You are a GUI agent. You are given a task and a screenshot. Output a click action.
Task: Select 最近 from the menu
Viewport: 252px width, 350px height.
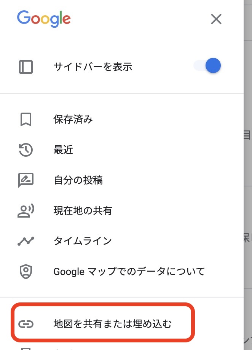click(63, 150)
